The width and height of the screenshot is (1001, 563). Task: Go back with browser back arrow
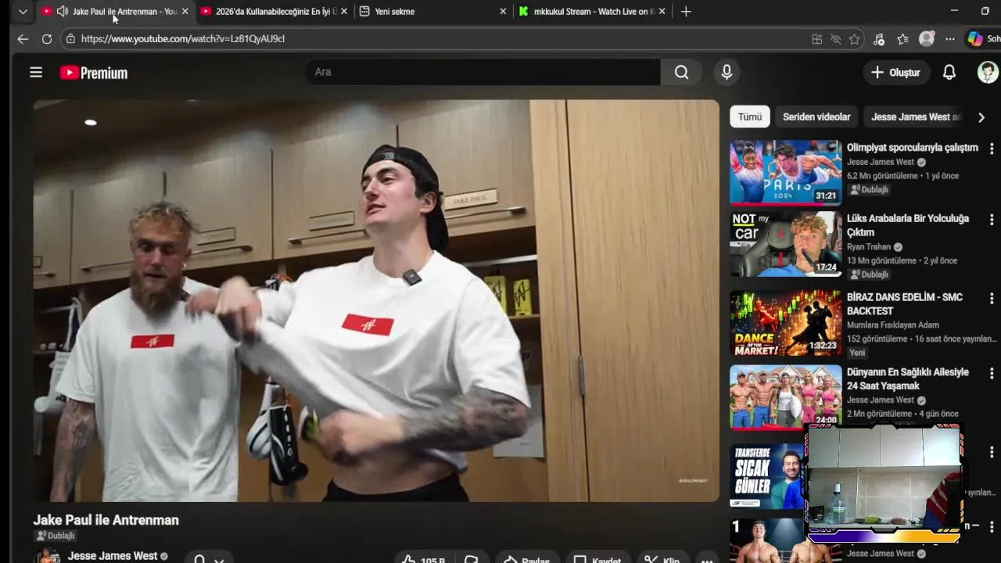(22, 38)
